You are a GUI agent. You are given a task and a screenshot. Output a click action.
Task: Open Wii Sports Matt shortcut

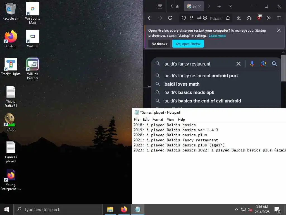pyautogui.click(x=32, y=13)
